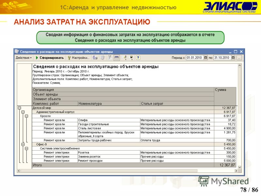Viewport: 261px width, 196px height.
Task: Open the Действия dropdown menu
Action: point(23,58)
